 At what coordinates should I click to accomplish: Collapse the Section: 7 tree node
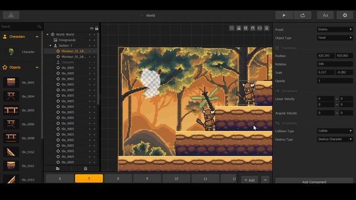[x=51, y=46]
